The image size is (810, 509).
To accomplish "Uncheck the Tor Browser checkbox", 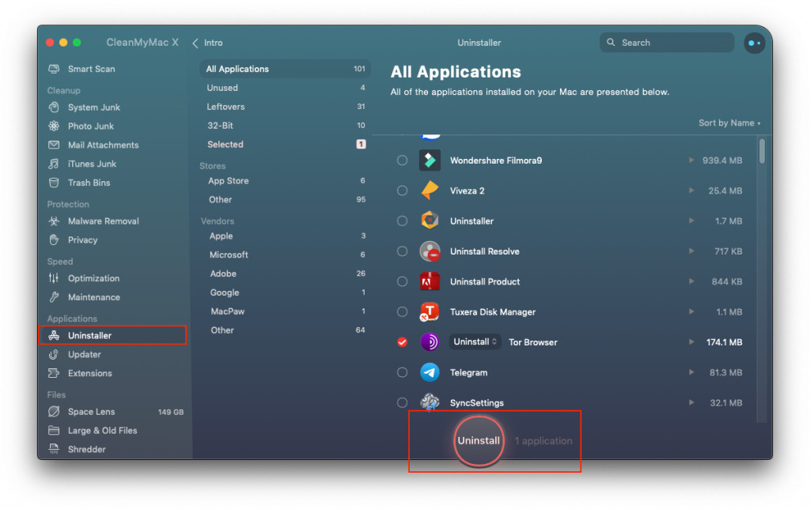I will [x=402, y=341].
